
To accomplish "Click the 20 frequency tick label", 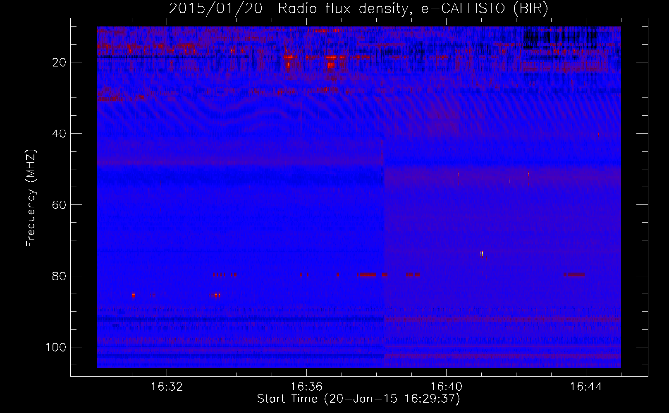I will coord(60,62).
